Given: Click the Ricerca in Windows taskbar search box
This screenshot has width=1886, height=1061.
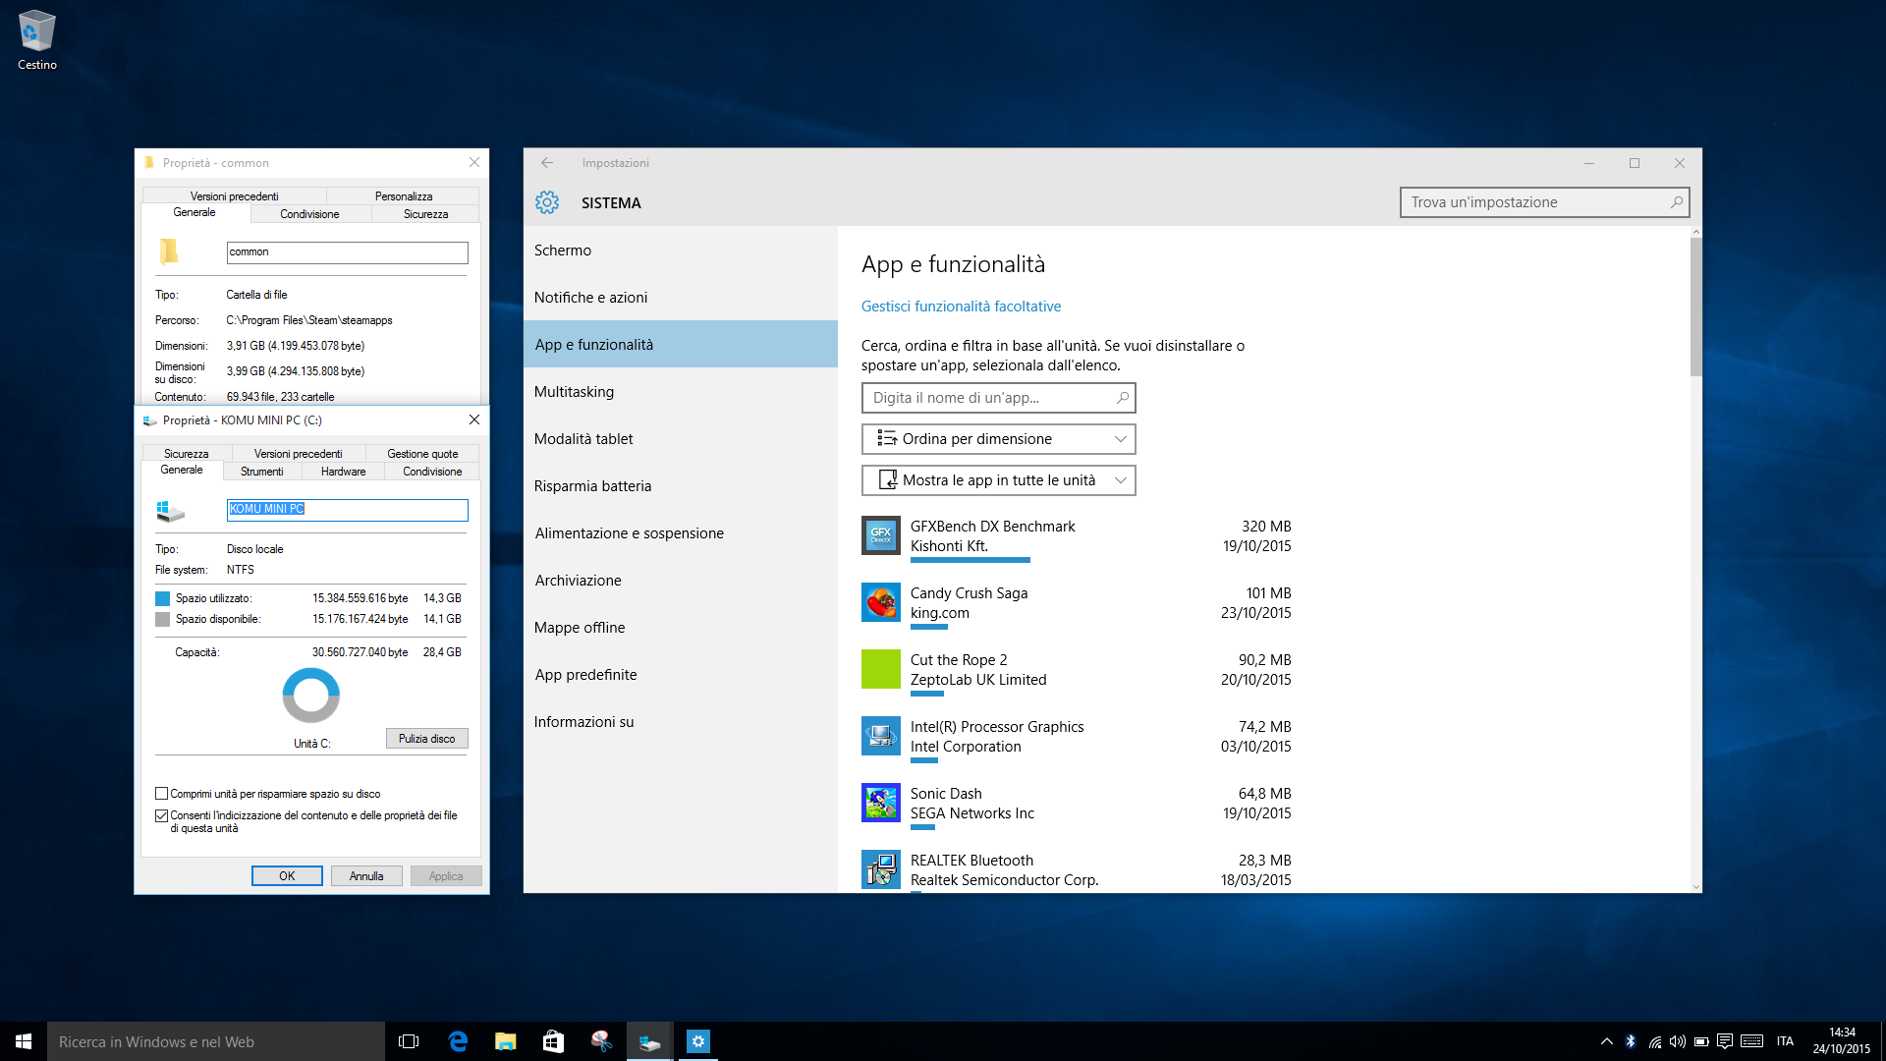Looking at the screenshot, I should coord(216,1041).
